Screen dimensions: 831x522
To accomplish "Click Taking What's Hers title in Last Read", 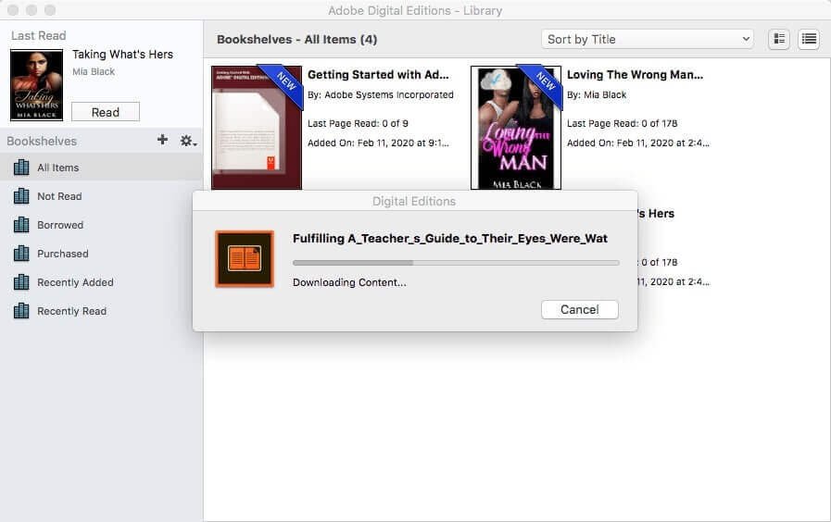I will pyautogui.click(x=122, y=55).
